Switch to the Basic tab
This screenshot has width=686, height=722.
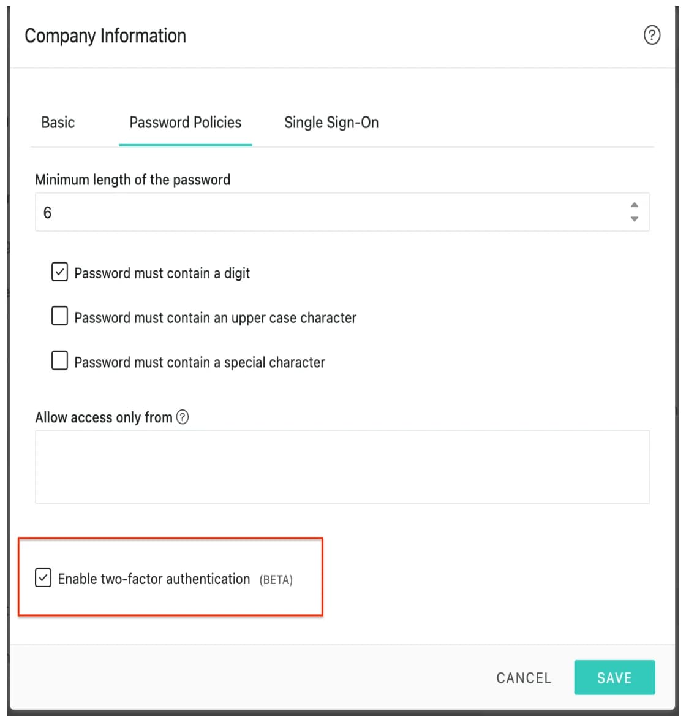pos(58,123)
